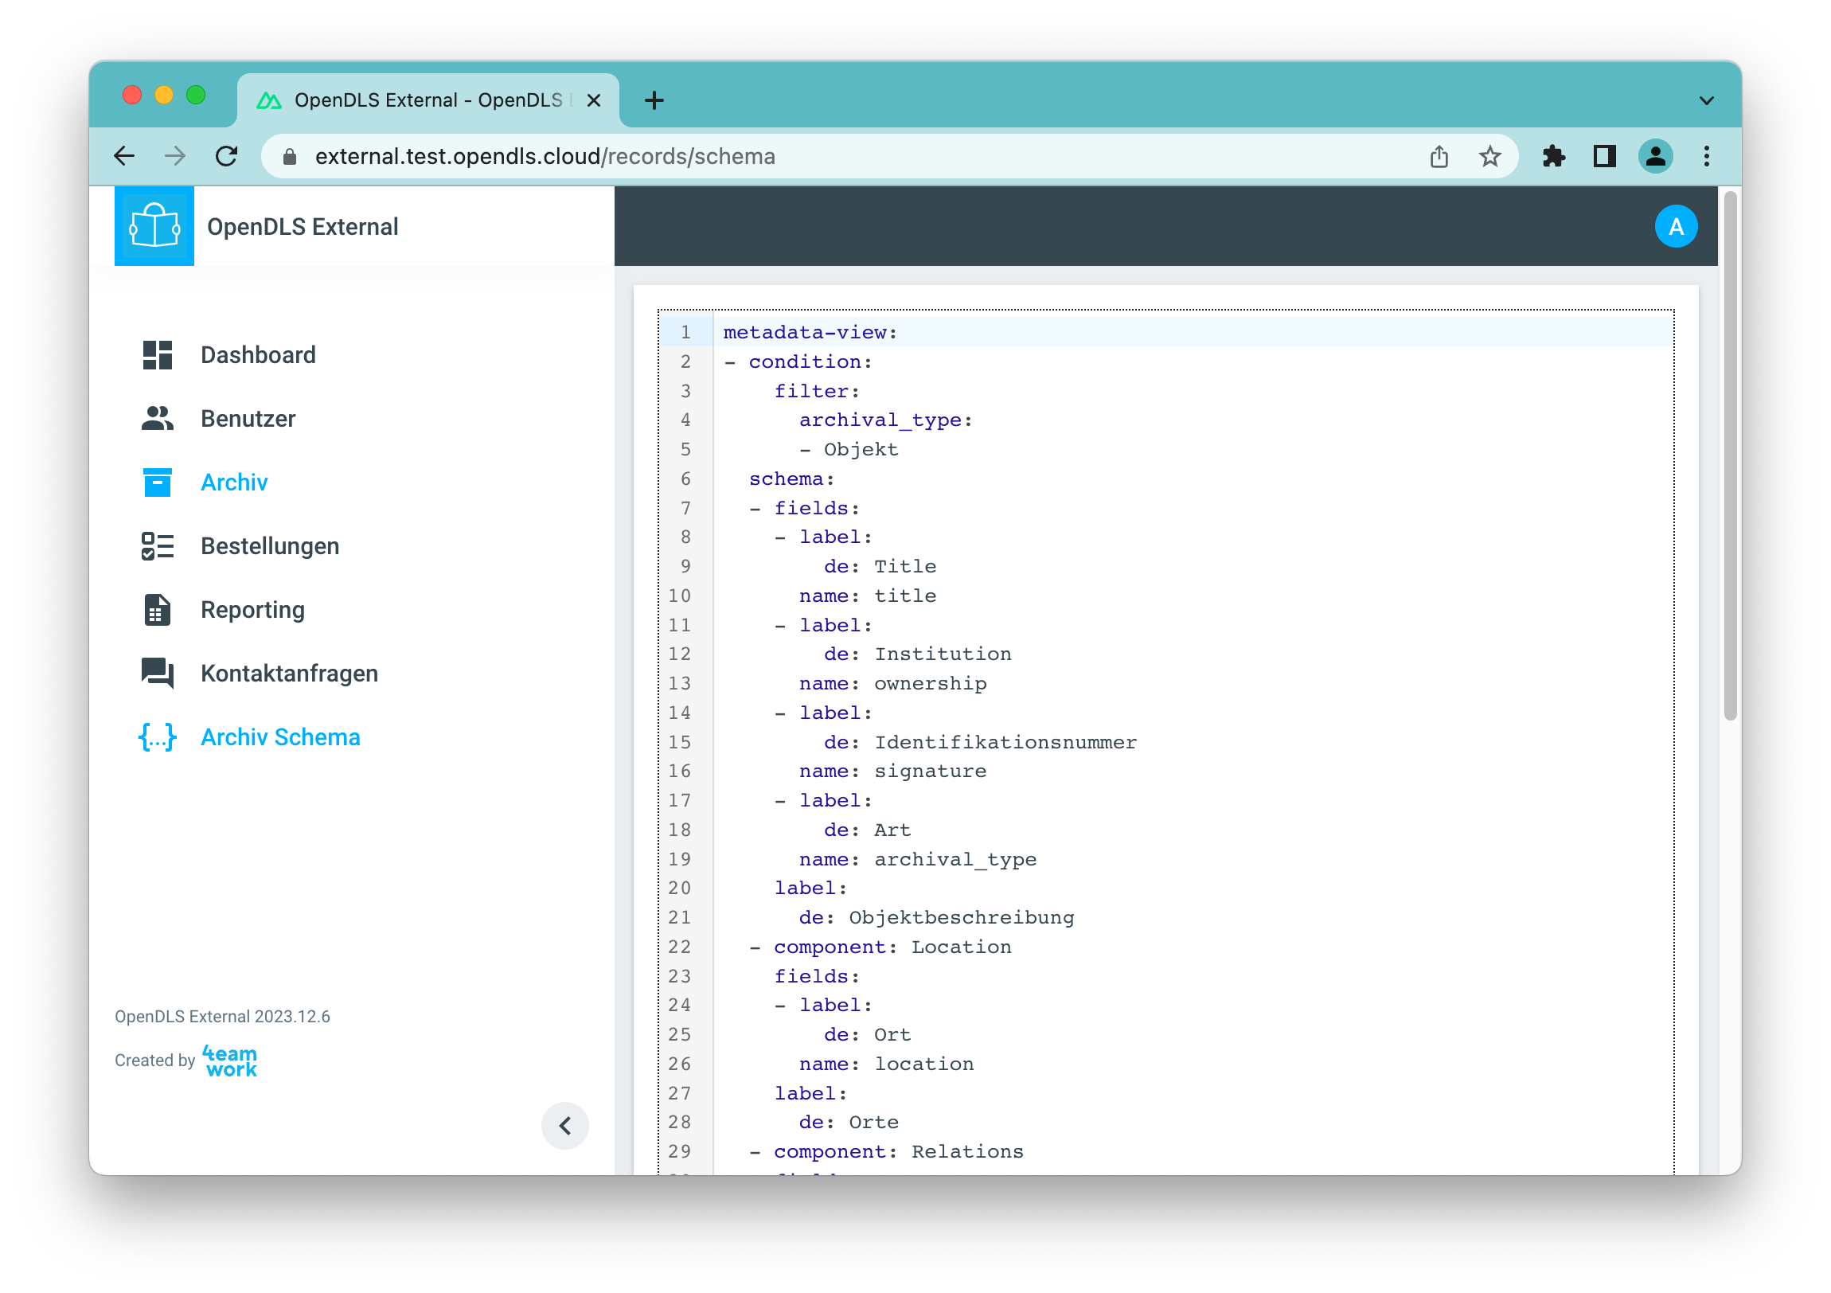Open the 4teamwork link
Viewport: 1831px width, 1293px height.
(230, 1061)
